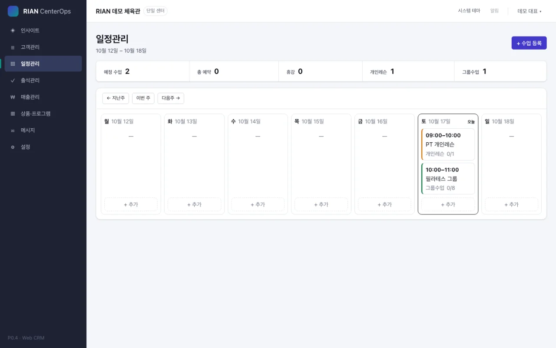Image resolution: width=556 pixels, height=348 pixels.
Task: Open the 인사이트 menu
Action: click(43, 30)
